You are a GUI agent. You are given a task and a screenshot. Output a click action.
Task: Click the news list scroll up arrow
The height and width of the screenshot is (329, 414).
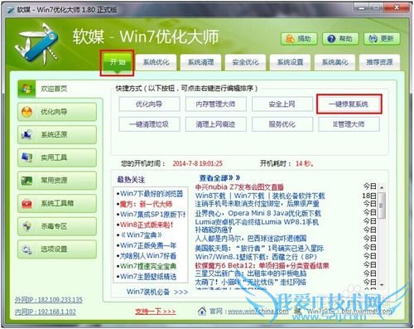[382, 187]
